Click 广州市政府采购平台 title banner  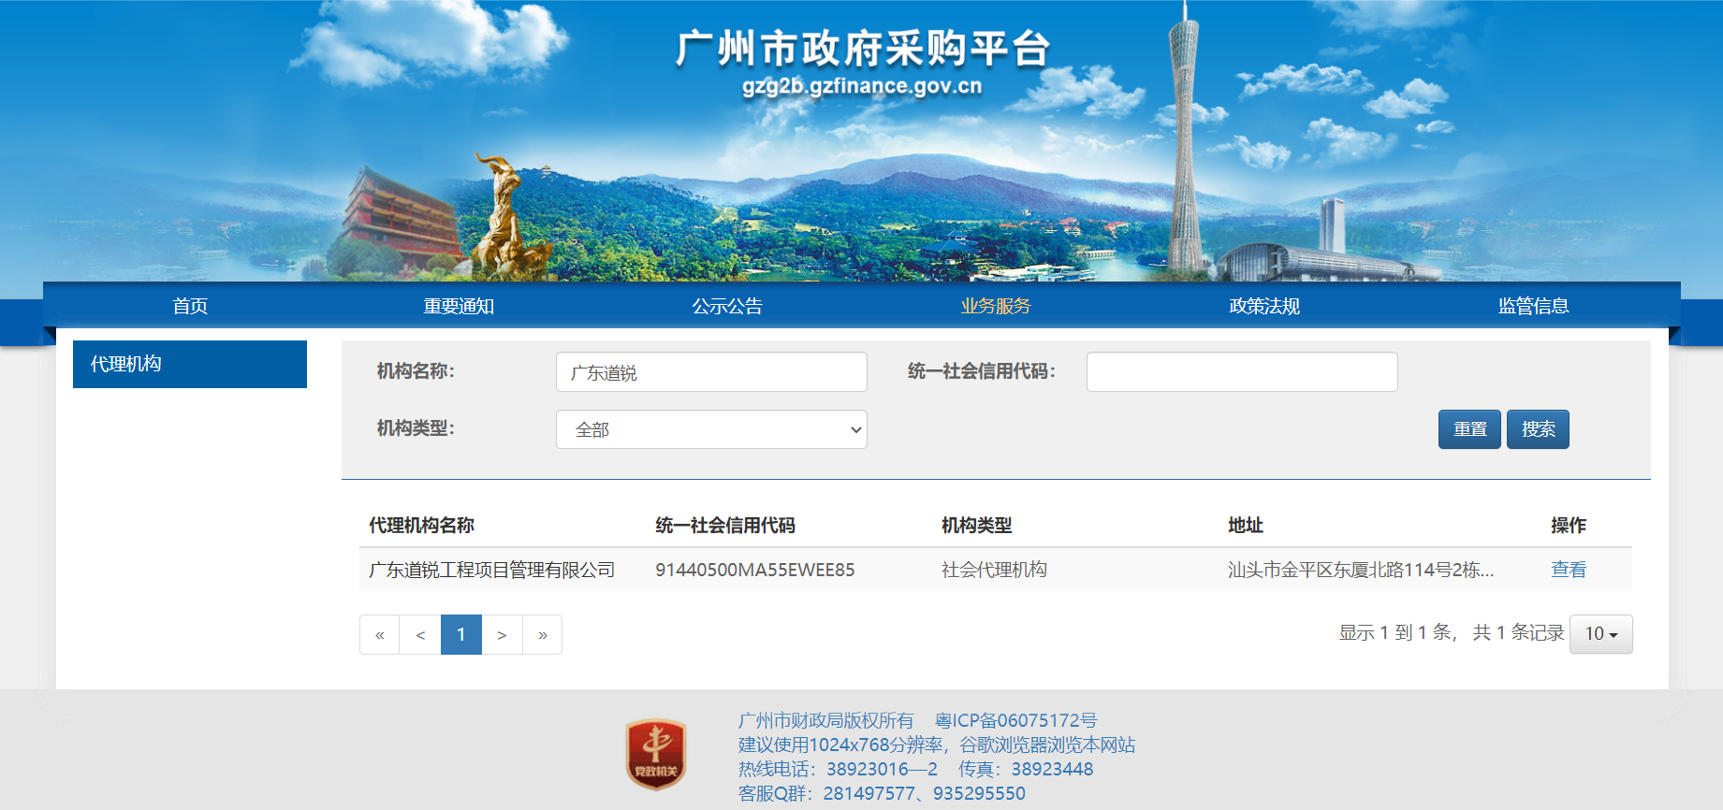862,49
